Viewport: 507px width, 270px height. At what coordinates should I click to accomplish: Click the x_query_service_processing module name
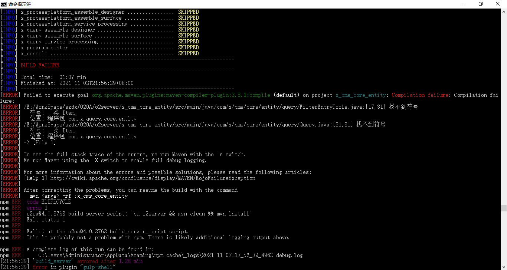[59, 42]
